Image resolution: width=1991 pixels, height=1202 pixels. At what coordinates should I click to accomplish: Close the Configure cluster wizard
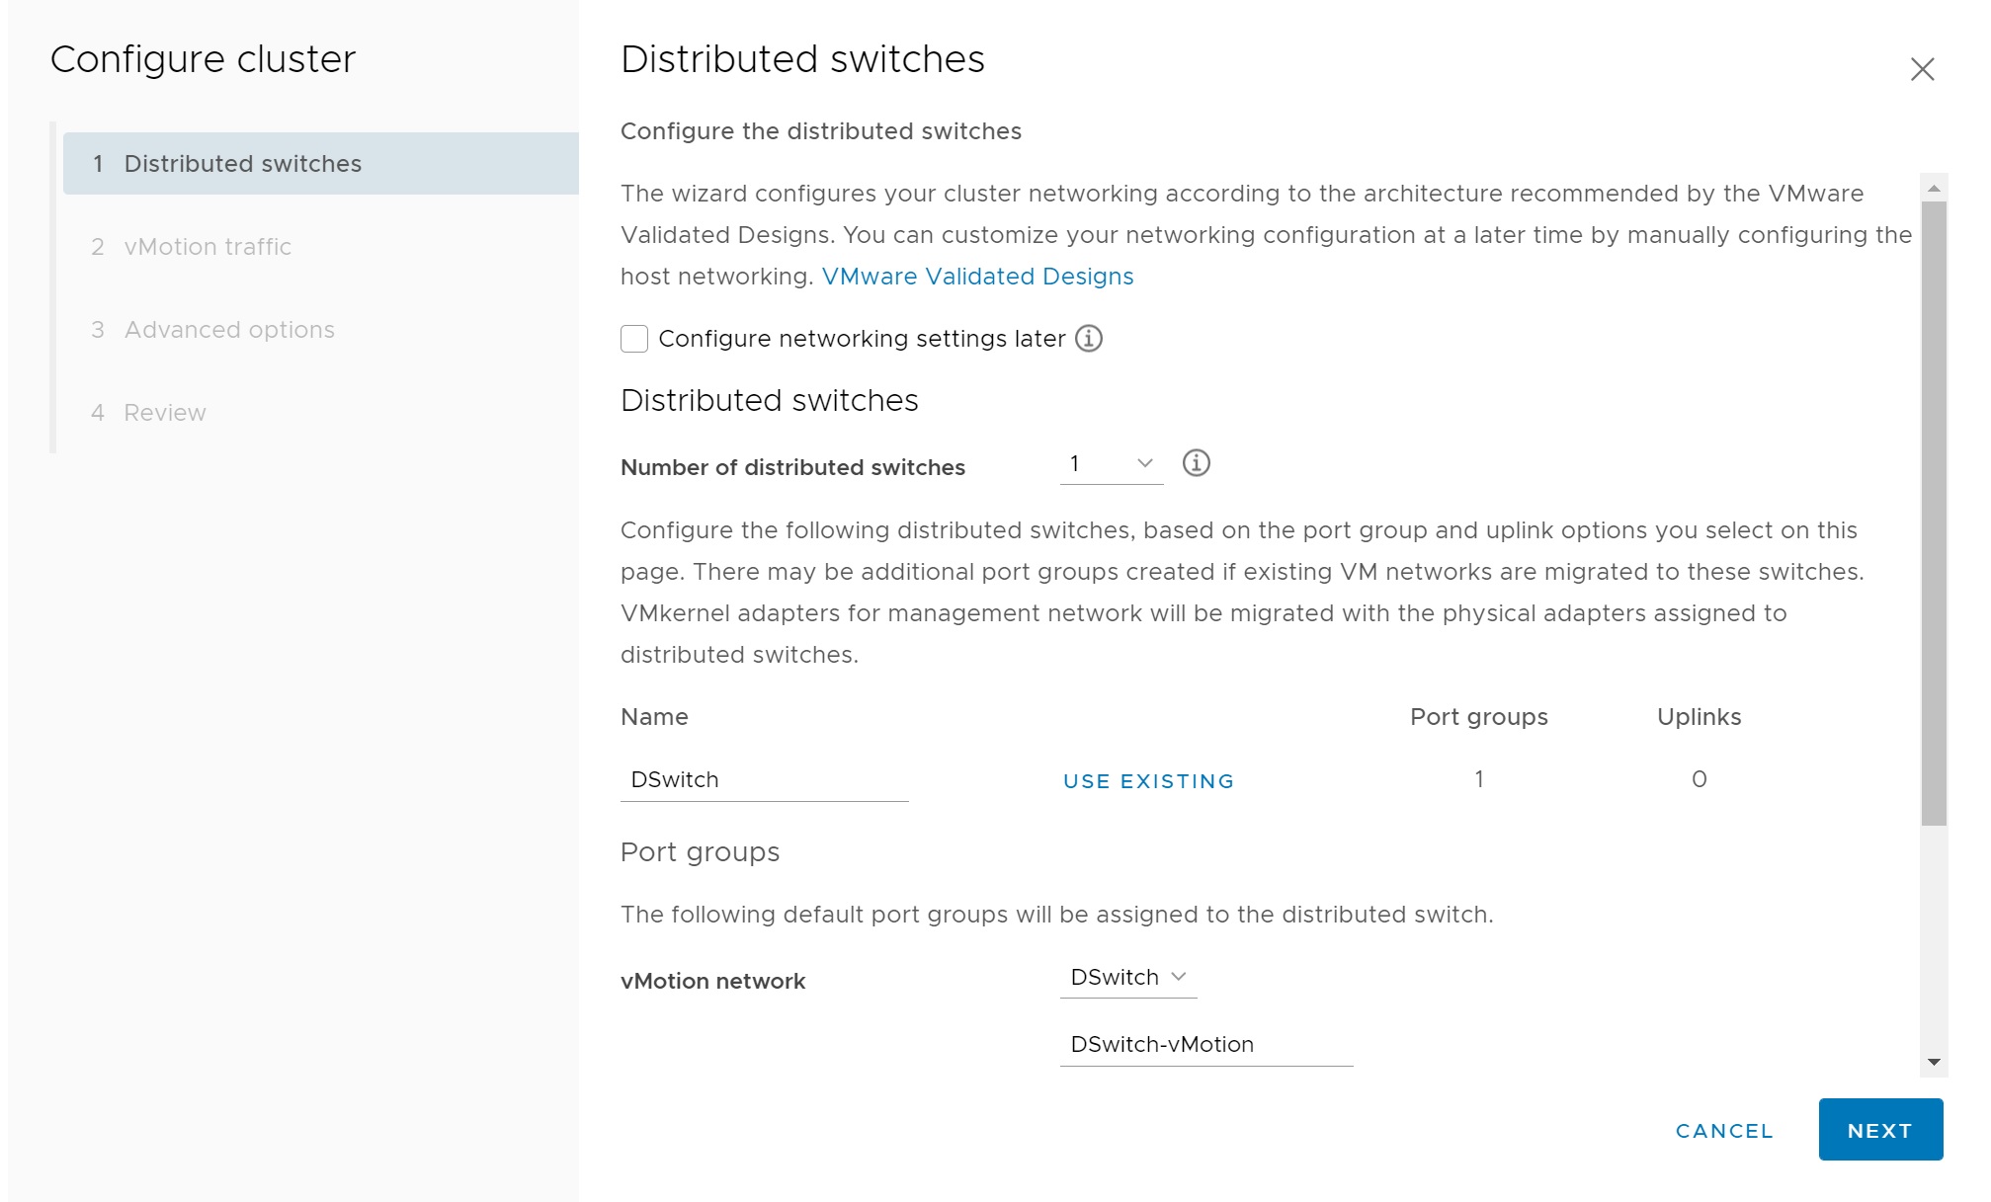tap(1922, 69)
